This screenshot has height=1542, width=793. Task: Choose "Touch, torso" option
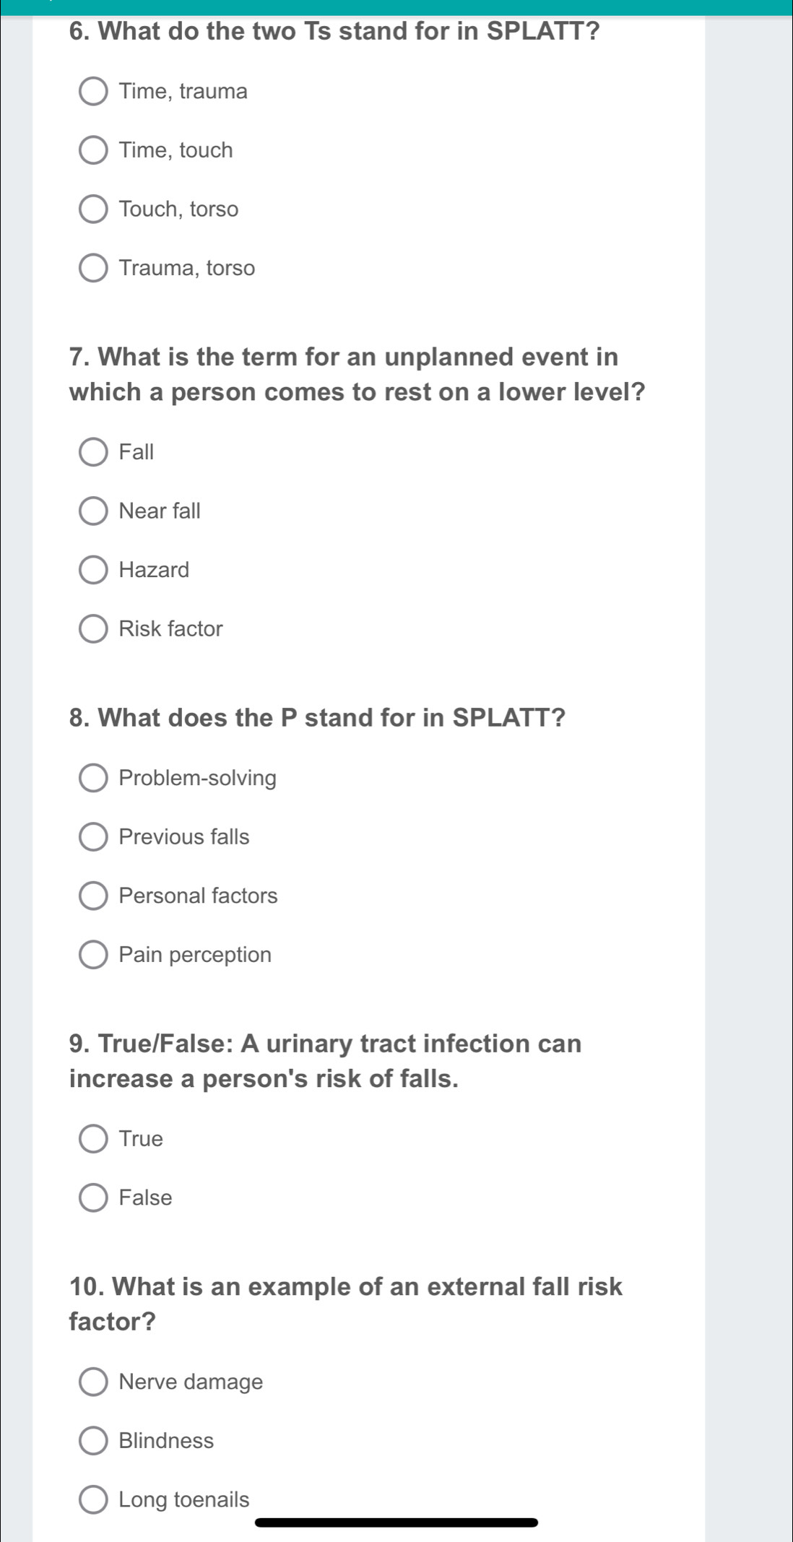pyautogui.click(x=94, y=209)
